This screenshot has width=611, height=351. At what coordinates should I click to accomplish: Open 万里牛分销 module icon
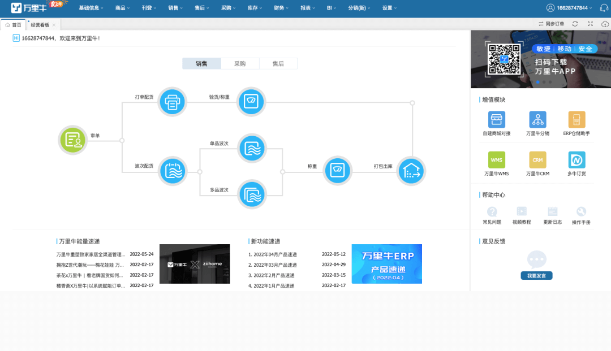point(538,119)
